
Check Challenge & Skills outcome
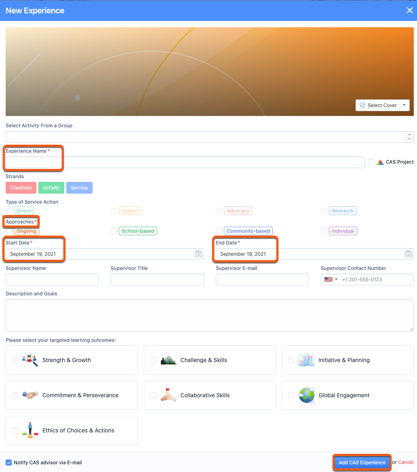tap(153, 360)
